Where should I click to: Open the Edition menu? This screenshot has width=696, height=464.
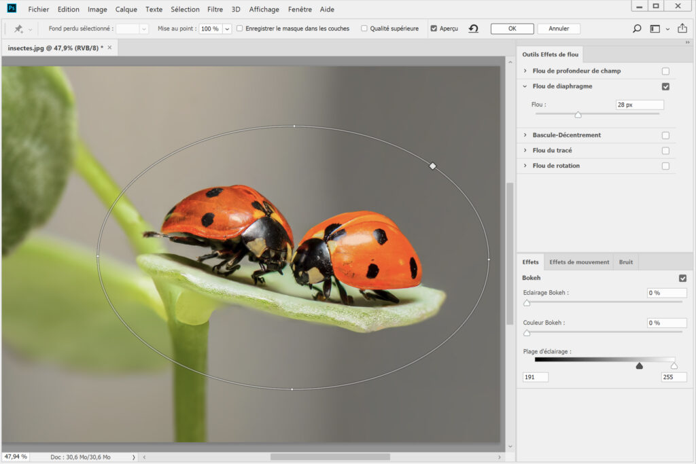(x=69, y=10)
